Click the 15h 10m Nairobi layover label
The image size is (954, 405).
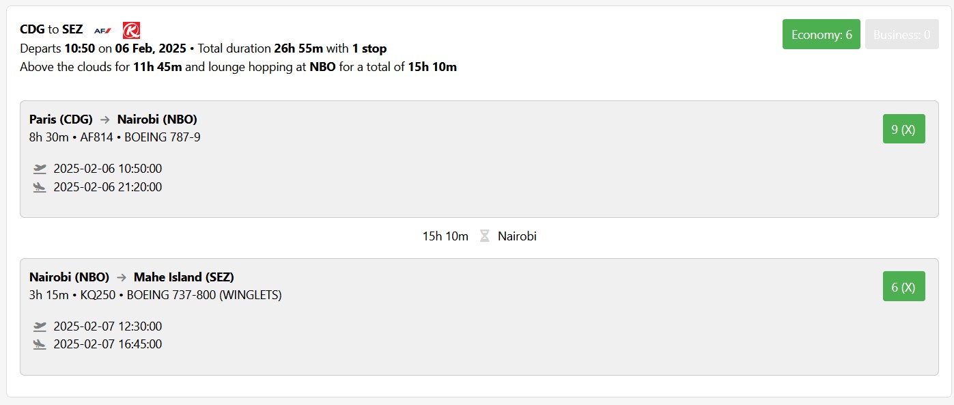[479, 236]
